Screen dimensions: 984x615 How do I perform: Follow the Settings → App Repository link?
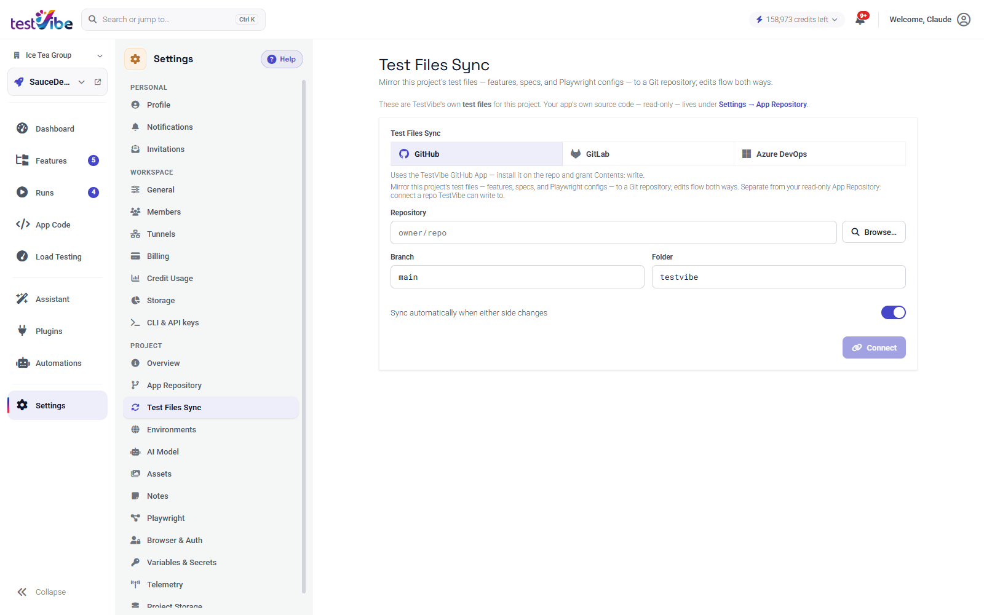763,105
